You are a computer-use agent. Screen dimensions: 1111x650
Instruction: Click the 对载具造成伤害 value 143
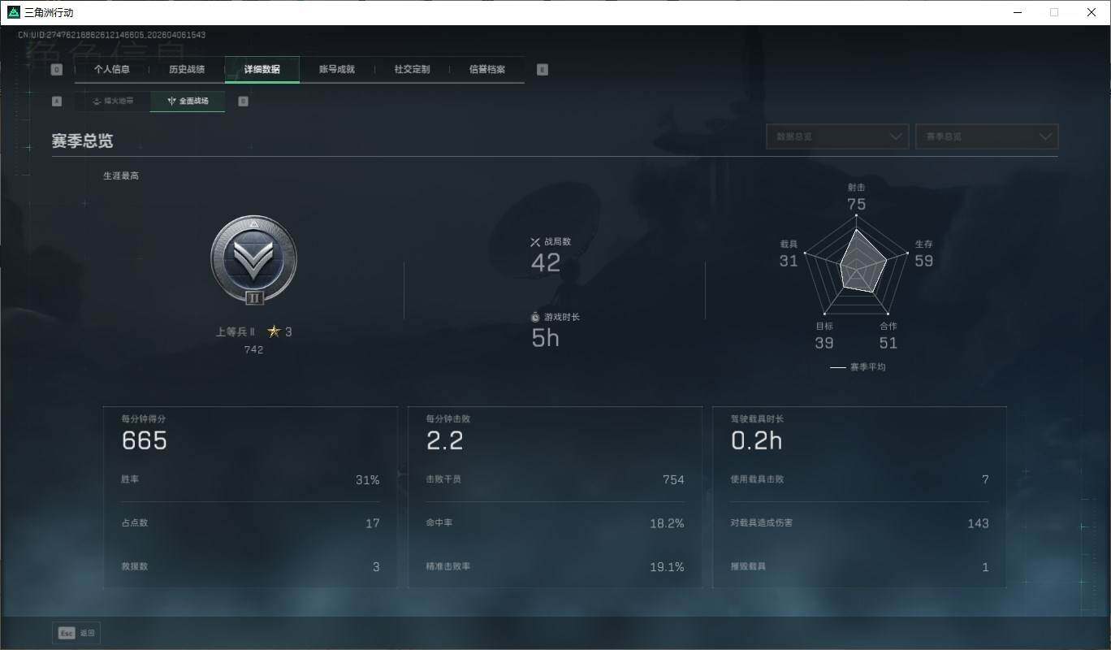click(x=978, y=523)
